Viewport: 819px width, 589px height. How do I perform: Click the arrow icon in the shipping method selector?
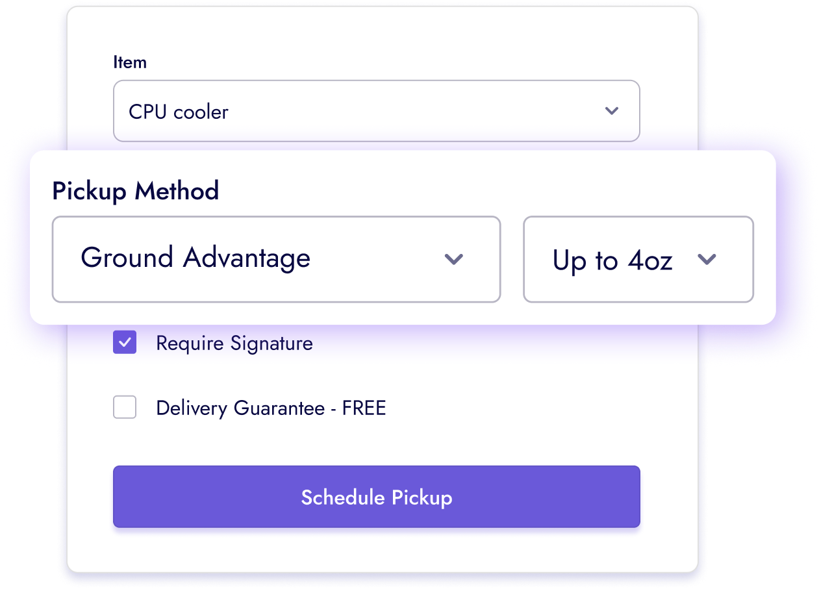click(x=454, y=260)
